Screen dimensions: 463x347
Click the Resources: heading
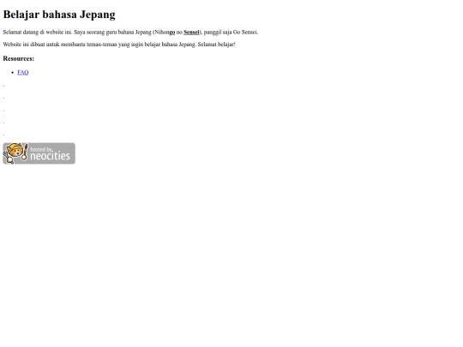point(19,58)
